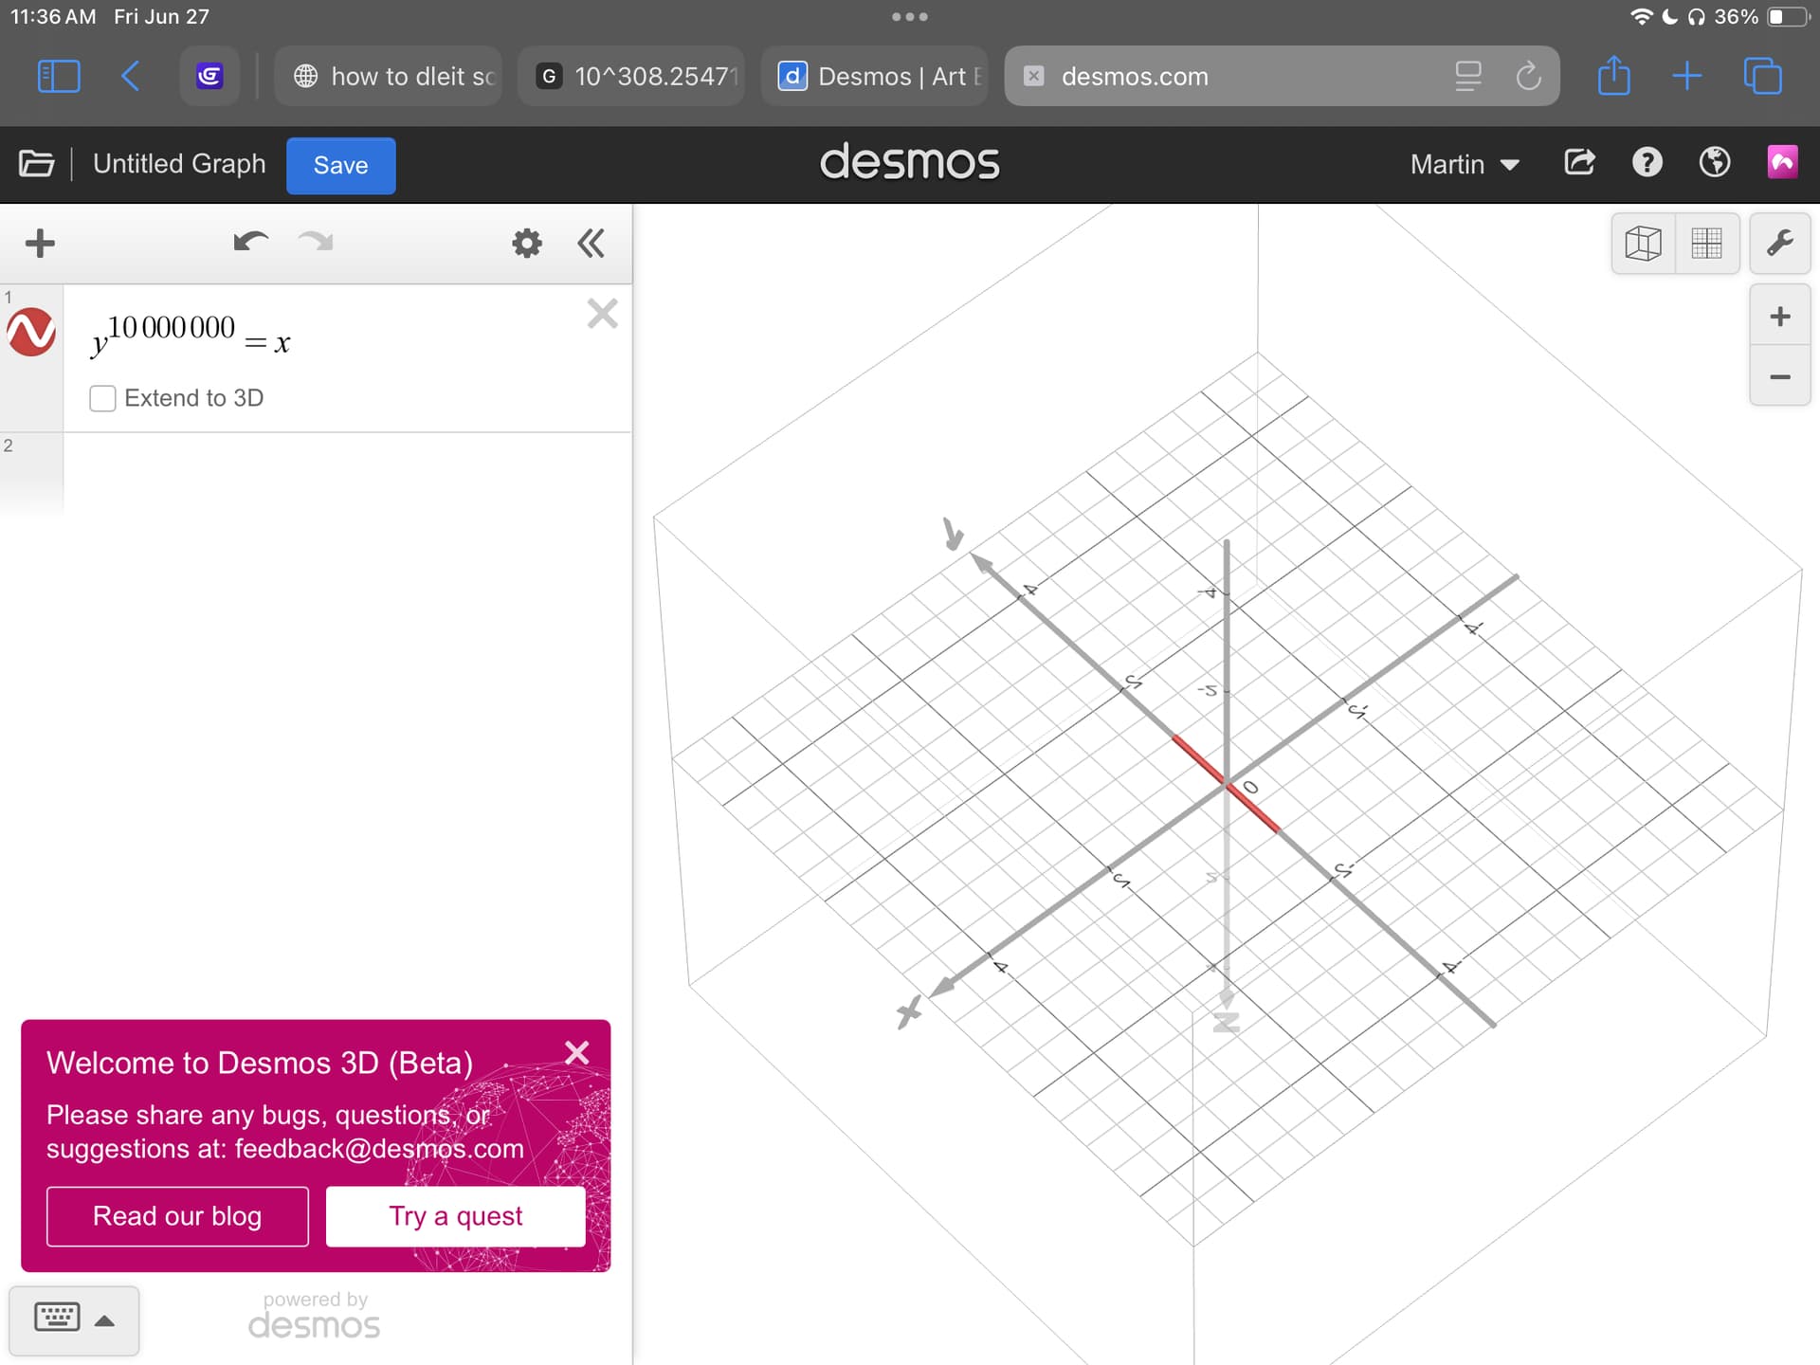Viewport: 1820px width, 1365px height.
Task: Redo the last action
Action: point(316,242)
